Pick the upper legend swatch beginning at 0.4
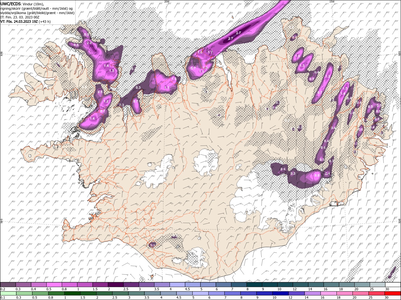The height and width of the screenshot is (300, 401). (39, 284)
